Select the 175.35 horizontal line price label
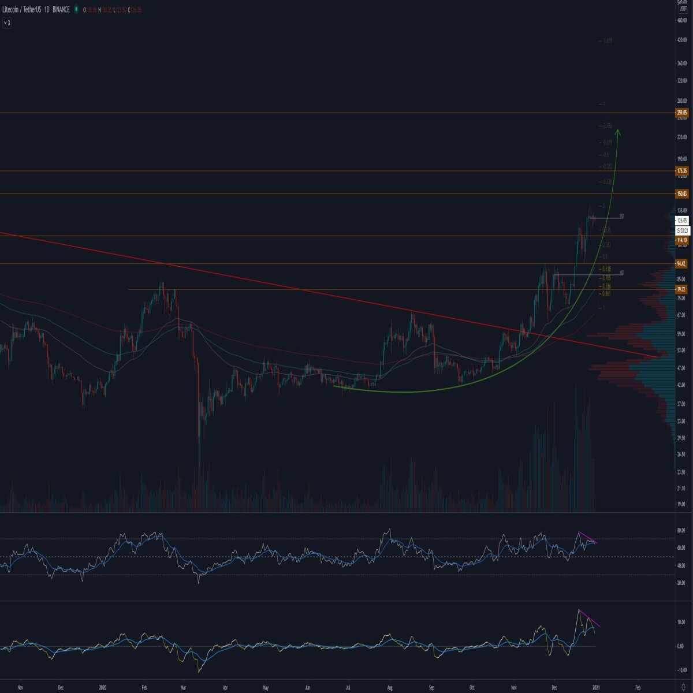693x693 pixels. (682, 170)
